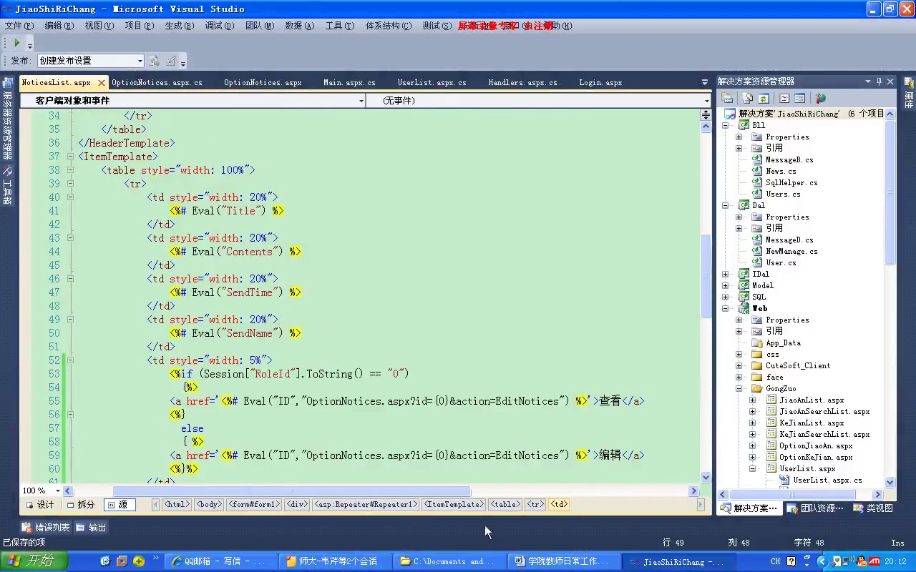Switch to Split view mode

[x=80, y=505]
